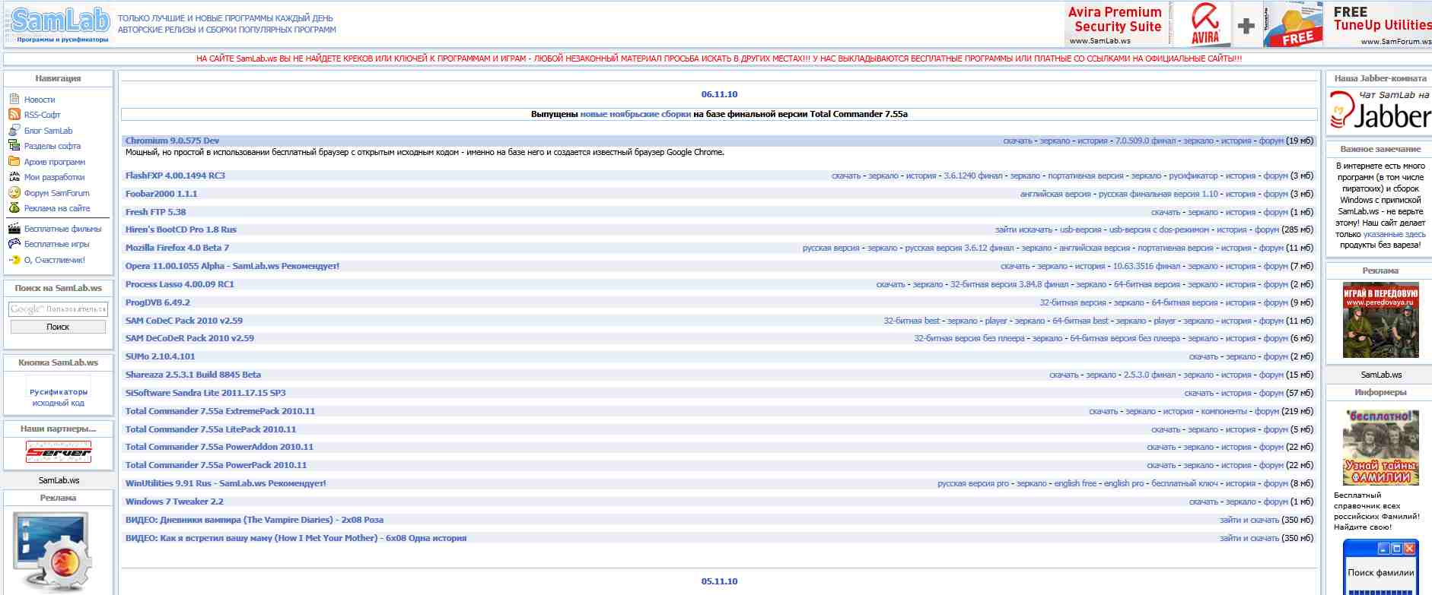Click 7.0.509.0 финал in Chromium row
The image size is (1432, 595).
point(1145,141)
